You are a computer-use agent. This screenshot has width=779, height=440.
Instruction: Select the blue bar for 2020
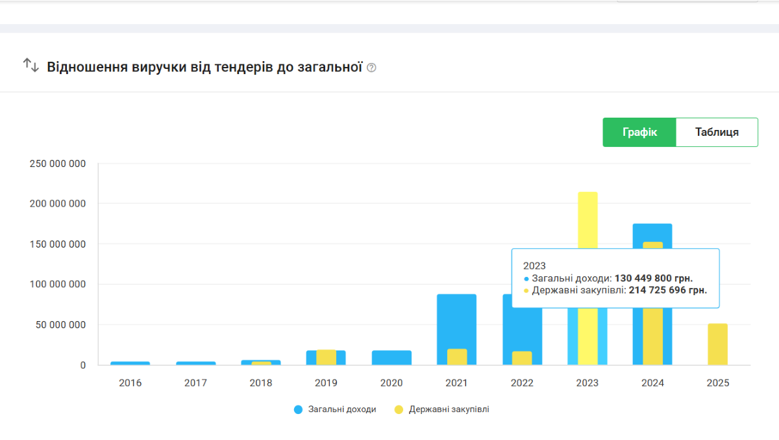pos(391,357)
